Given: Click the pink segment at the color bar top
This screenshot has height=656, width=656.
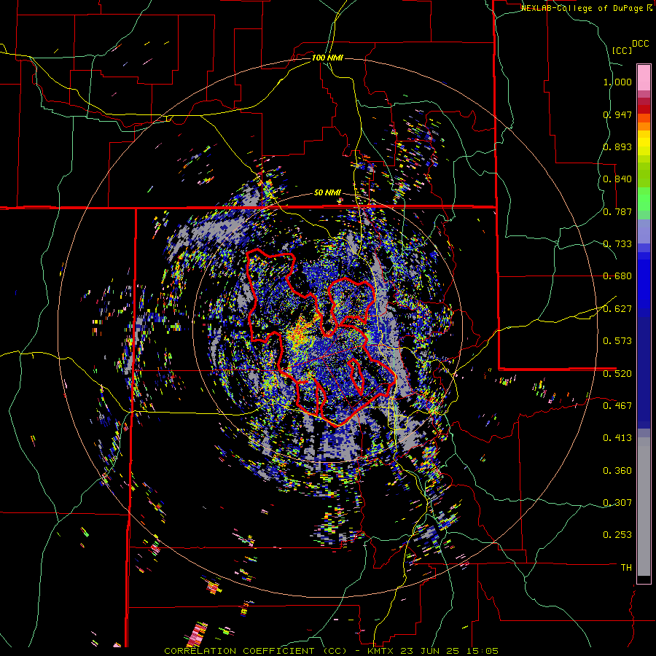Looking at the screenshot, I should (644, 78).
